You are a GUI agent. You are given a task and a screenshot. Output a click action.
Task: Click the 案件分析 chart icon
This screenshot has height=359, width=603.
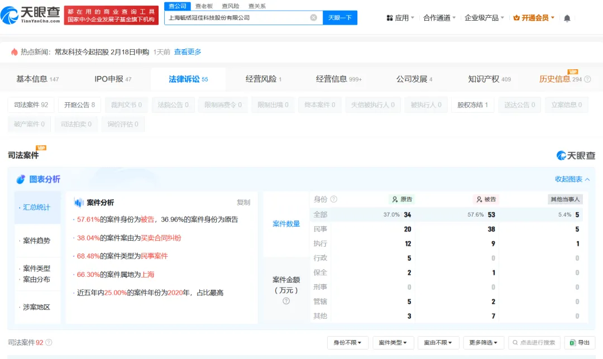tap(79, 203)
